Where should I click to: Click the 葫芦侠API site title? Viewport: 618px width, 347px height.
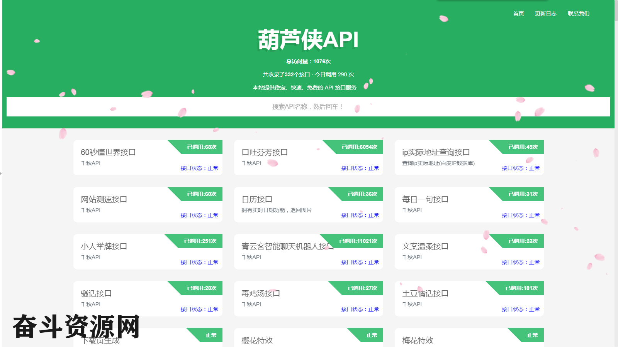tap(308, 40)
